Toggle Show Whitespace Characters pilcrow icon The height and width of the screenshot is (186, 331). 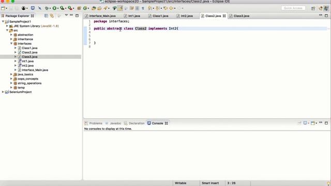143,8
